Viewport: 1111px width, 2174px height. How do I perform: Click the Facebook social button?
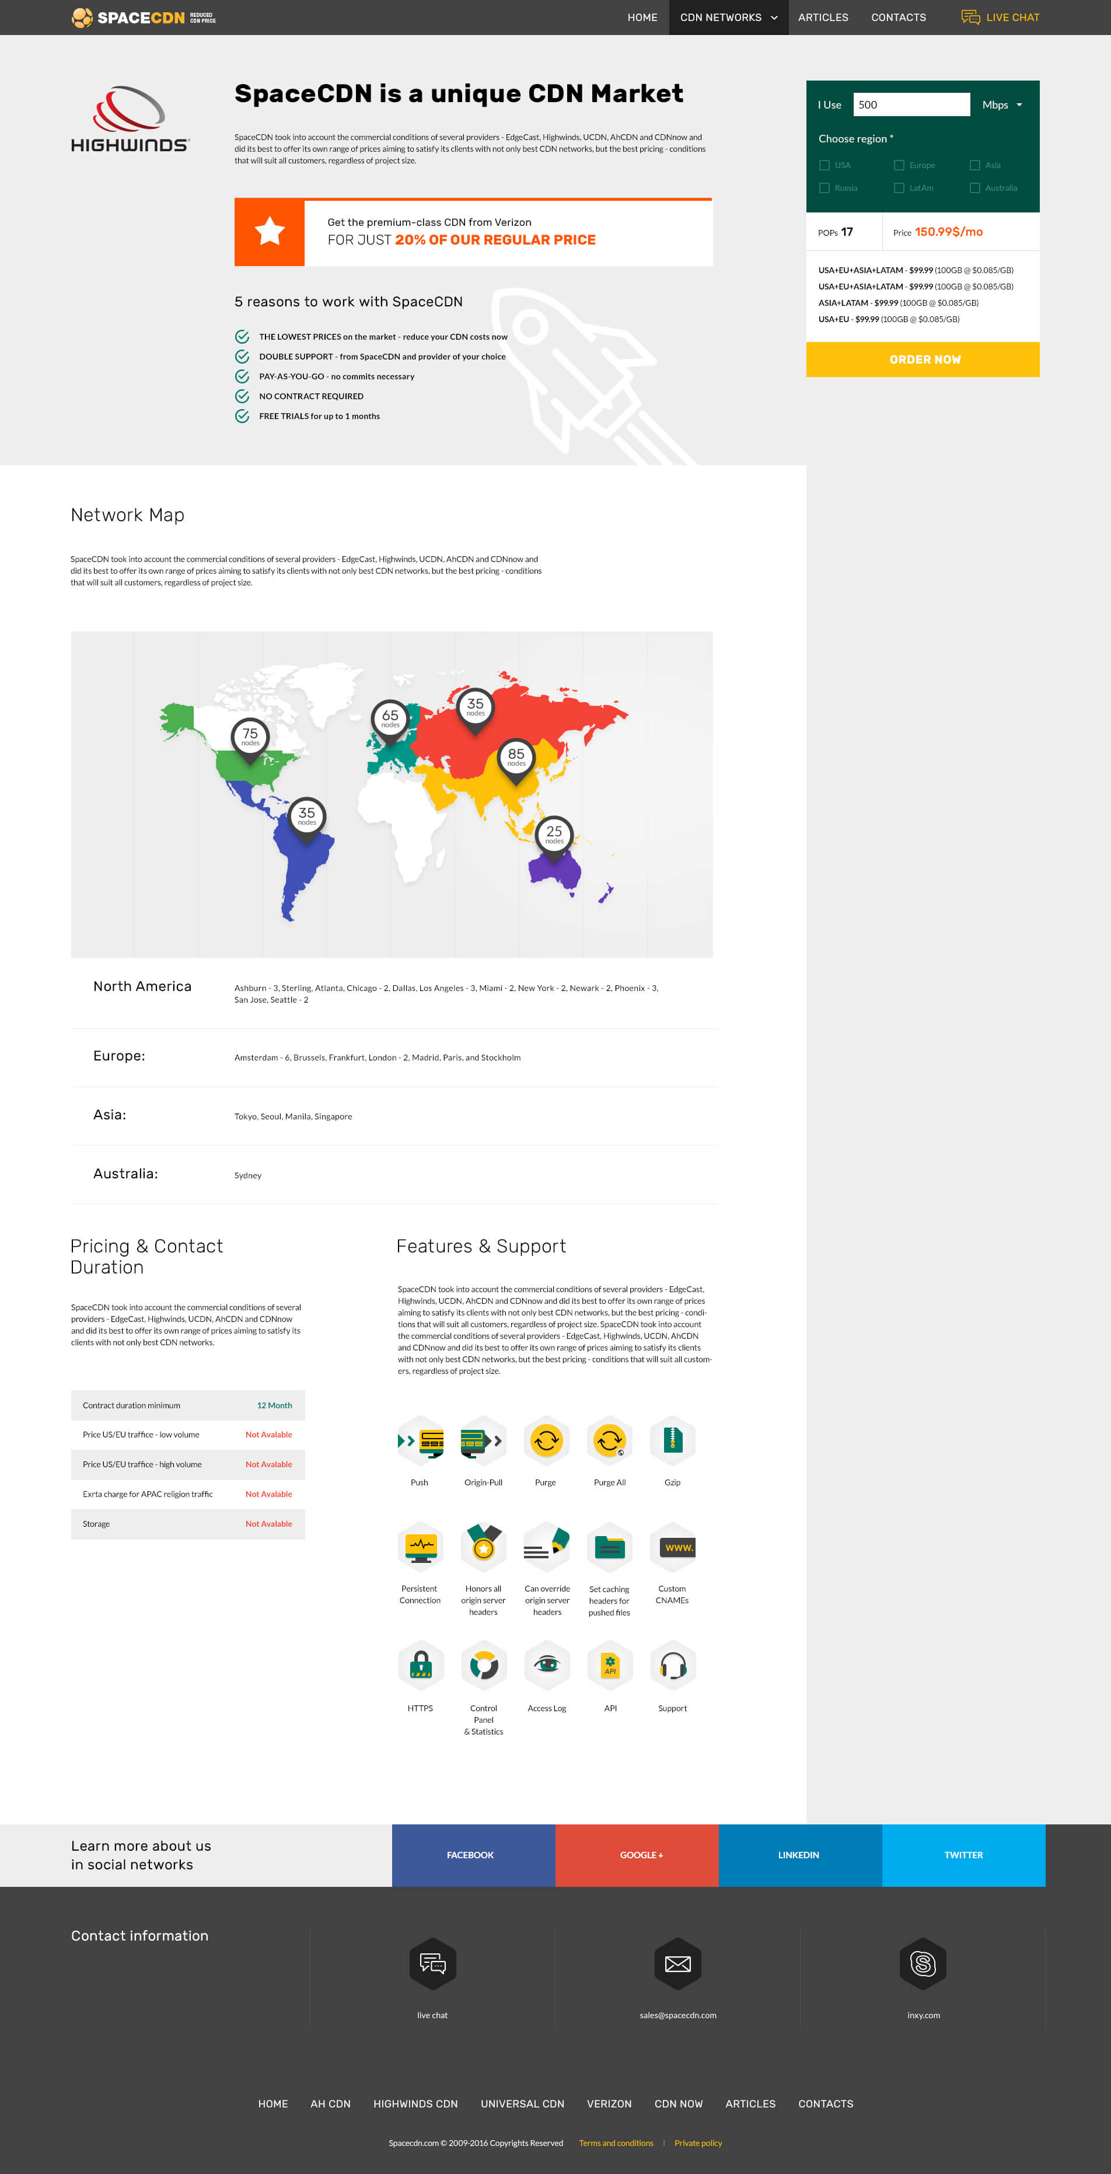pos(473,1855)
